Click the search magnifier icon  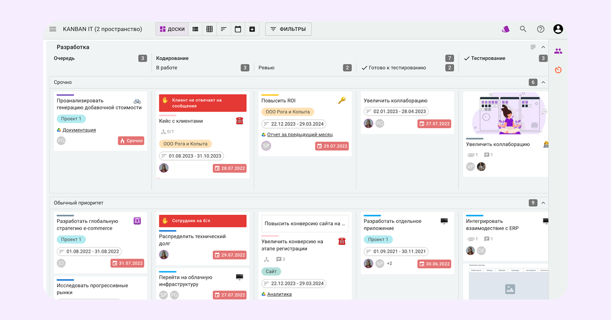523,29
